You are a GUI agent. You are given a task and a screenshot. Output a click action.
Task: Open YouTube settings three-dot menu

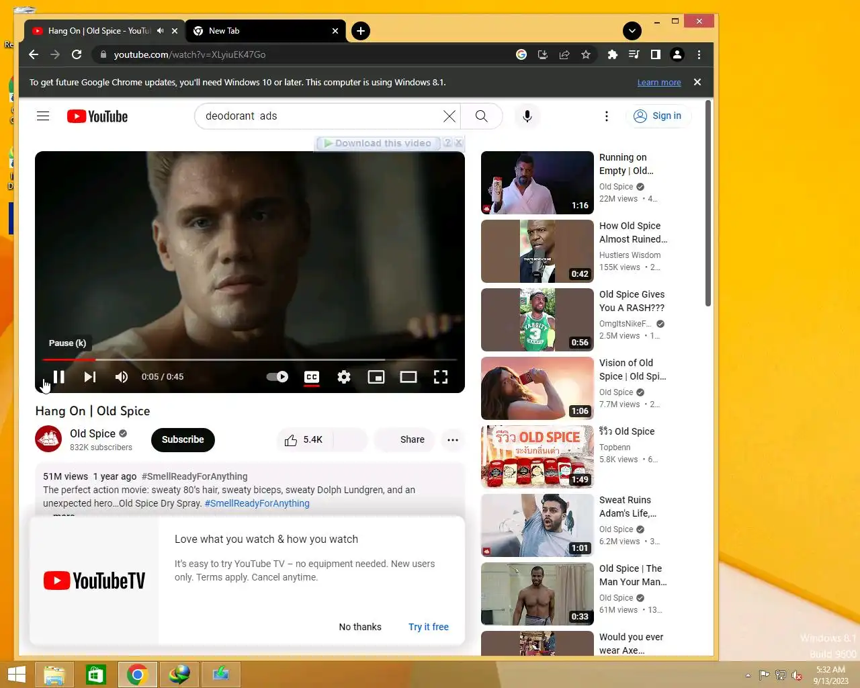point(607,116)
